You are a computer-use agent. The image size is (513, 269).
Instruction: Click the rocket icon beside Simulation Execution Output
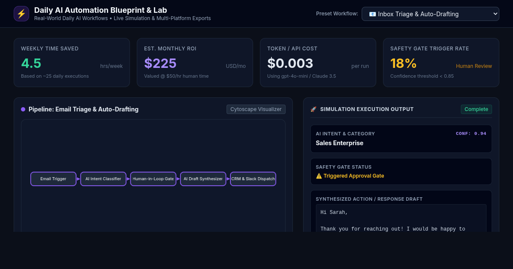pos(313,109)
